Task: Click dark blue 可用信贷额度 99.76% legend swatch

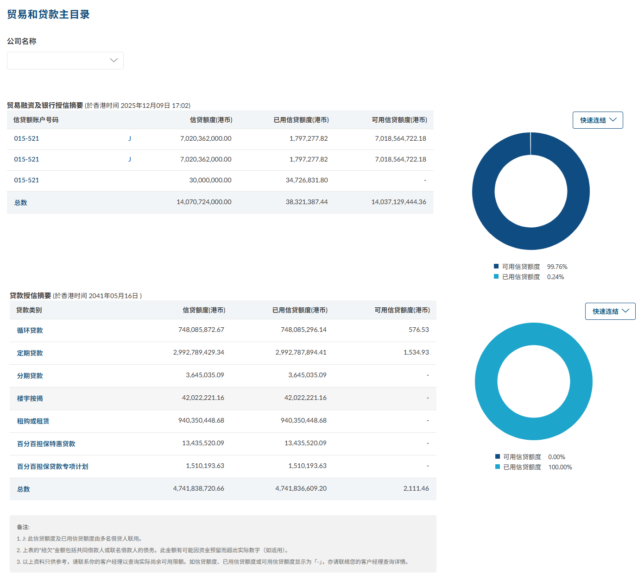Action: coord(496,267)
